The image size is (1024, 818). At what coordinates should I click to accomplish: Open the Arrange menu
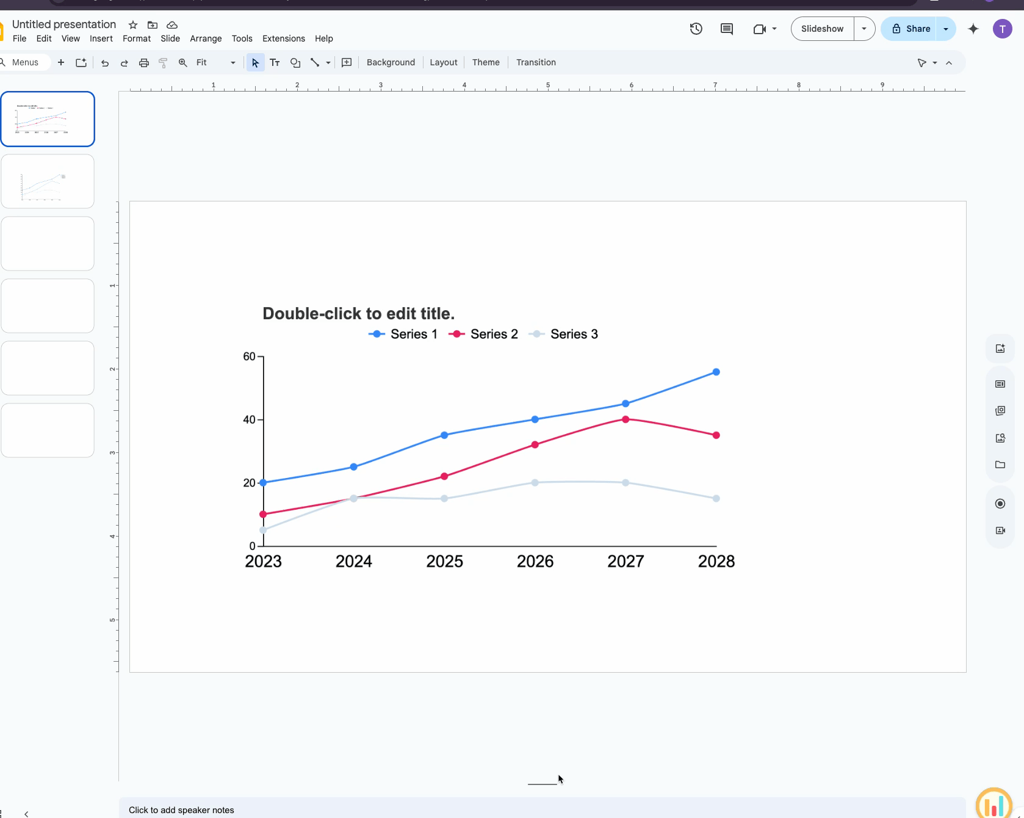[206, 38]
